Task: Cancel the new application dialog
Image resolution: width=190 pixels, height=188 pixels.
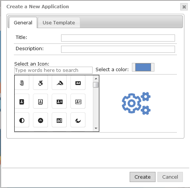Action: [170, 177]
